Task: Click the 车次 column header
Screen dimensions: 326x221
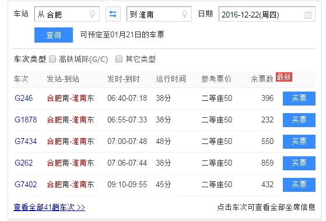Action: pos(21,79)
